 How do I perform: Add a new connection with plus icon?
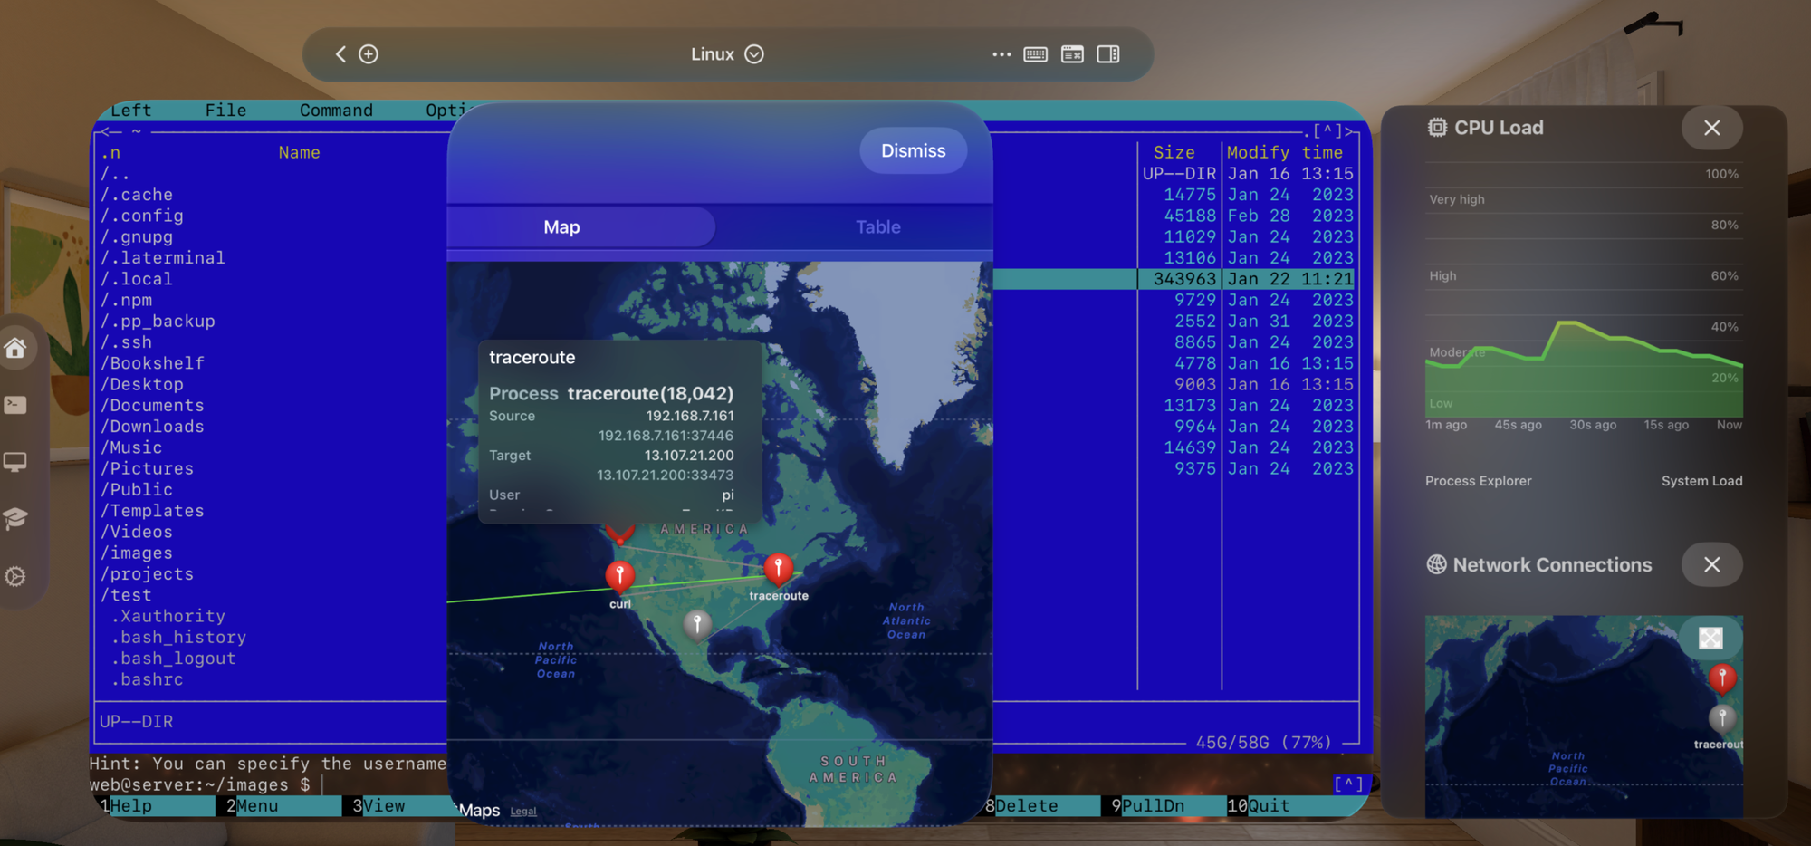(x=369, y=54)
